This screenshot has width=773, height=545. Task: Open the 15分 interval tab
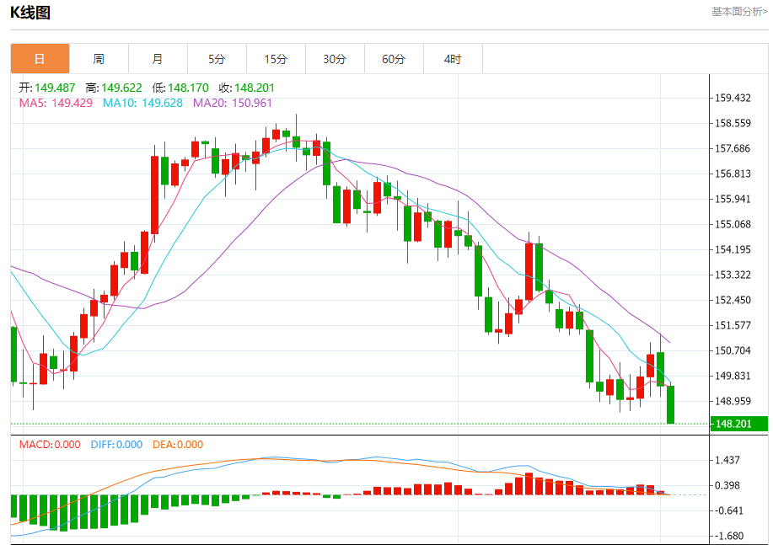pyautogui.click(x=276, y=59)
